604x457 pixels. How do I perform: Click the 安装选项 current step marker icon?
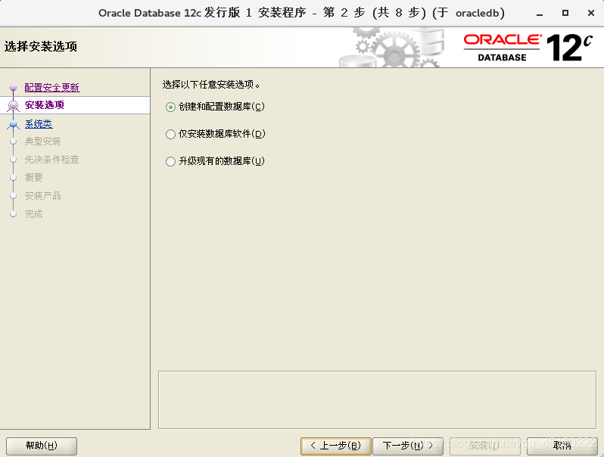[14, 105]
